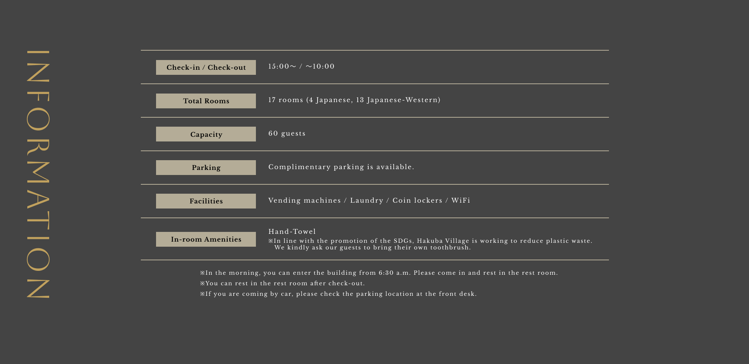
Task: Click the Hand-Towel amenity text
Action: tap(292, 231)
